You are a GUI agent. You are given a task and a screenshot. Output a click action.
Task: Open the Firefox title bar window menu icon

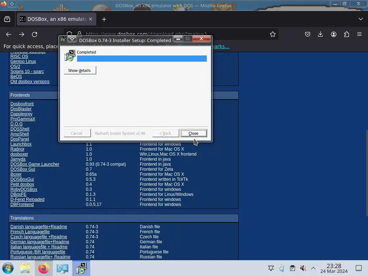point(12,4)
